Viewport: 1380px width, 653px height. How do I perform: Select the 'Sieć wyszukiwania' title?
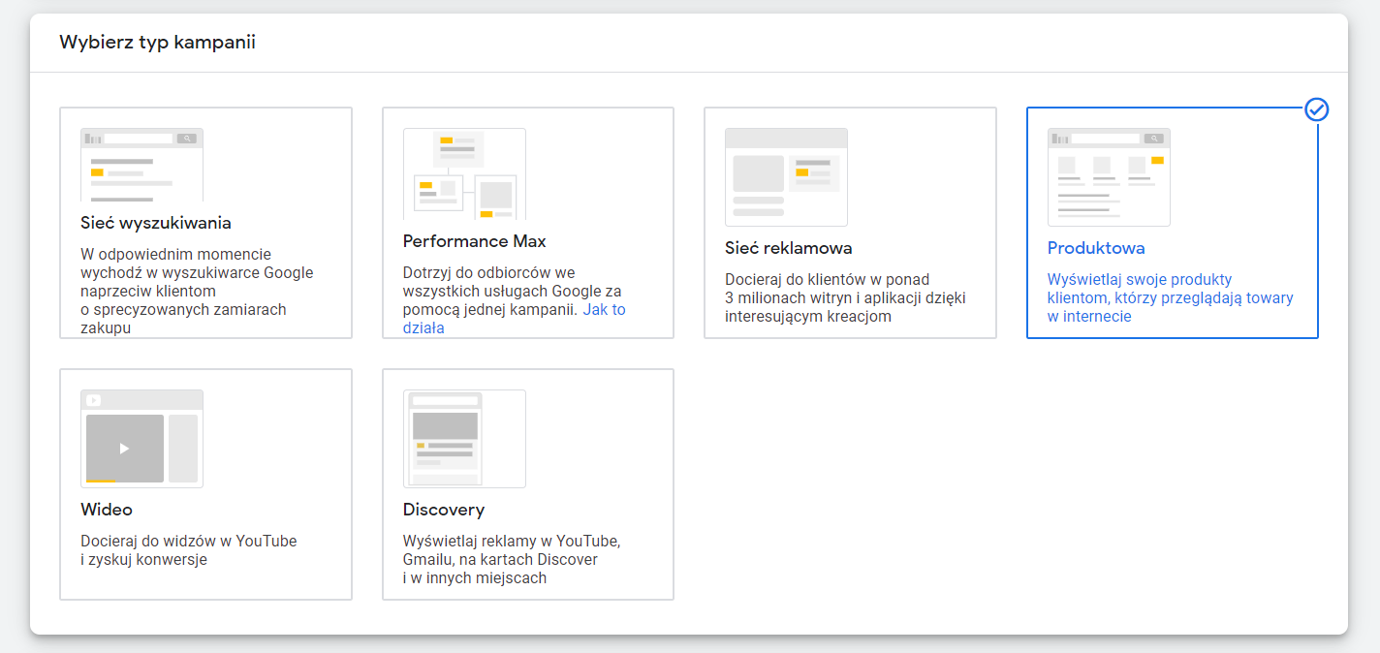pos(156,223)
